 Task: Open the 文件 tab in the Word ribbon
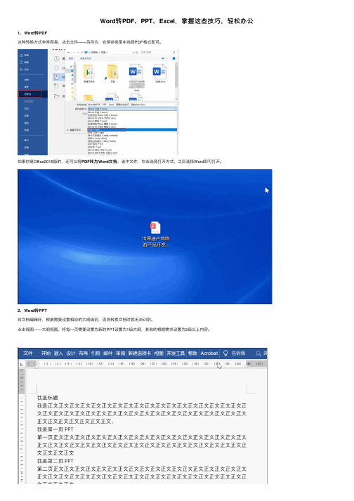tap(28, 353)
